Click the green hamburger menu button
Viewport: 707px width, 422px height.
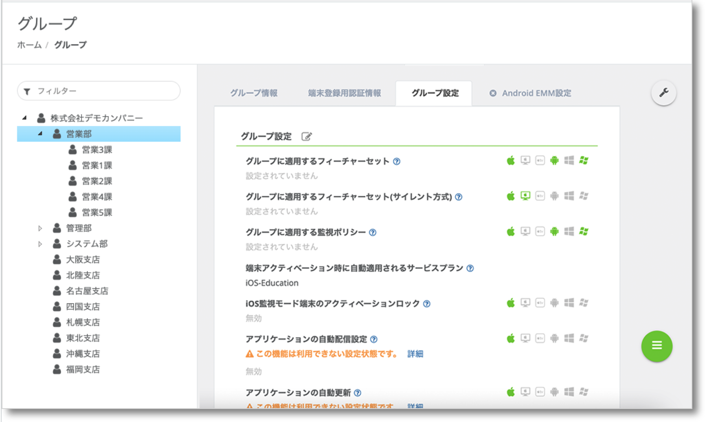pyautogui.click(x=656, y=346)
